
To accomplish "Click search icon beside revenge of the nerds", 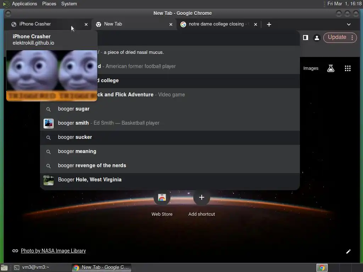I will pos(48,166).
